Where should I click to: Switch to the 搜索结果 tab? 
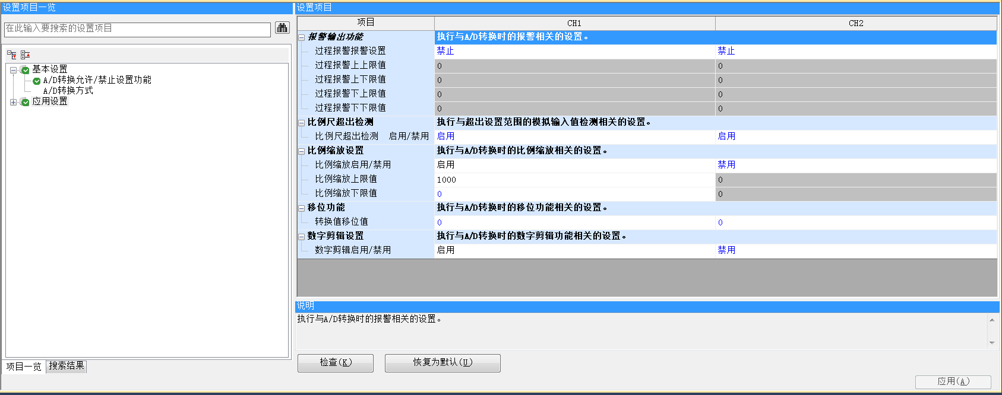[67, 366]
